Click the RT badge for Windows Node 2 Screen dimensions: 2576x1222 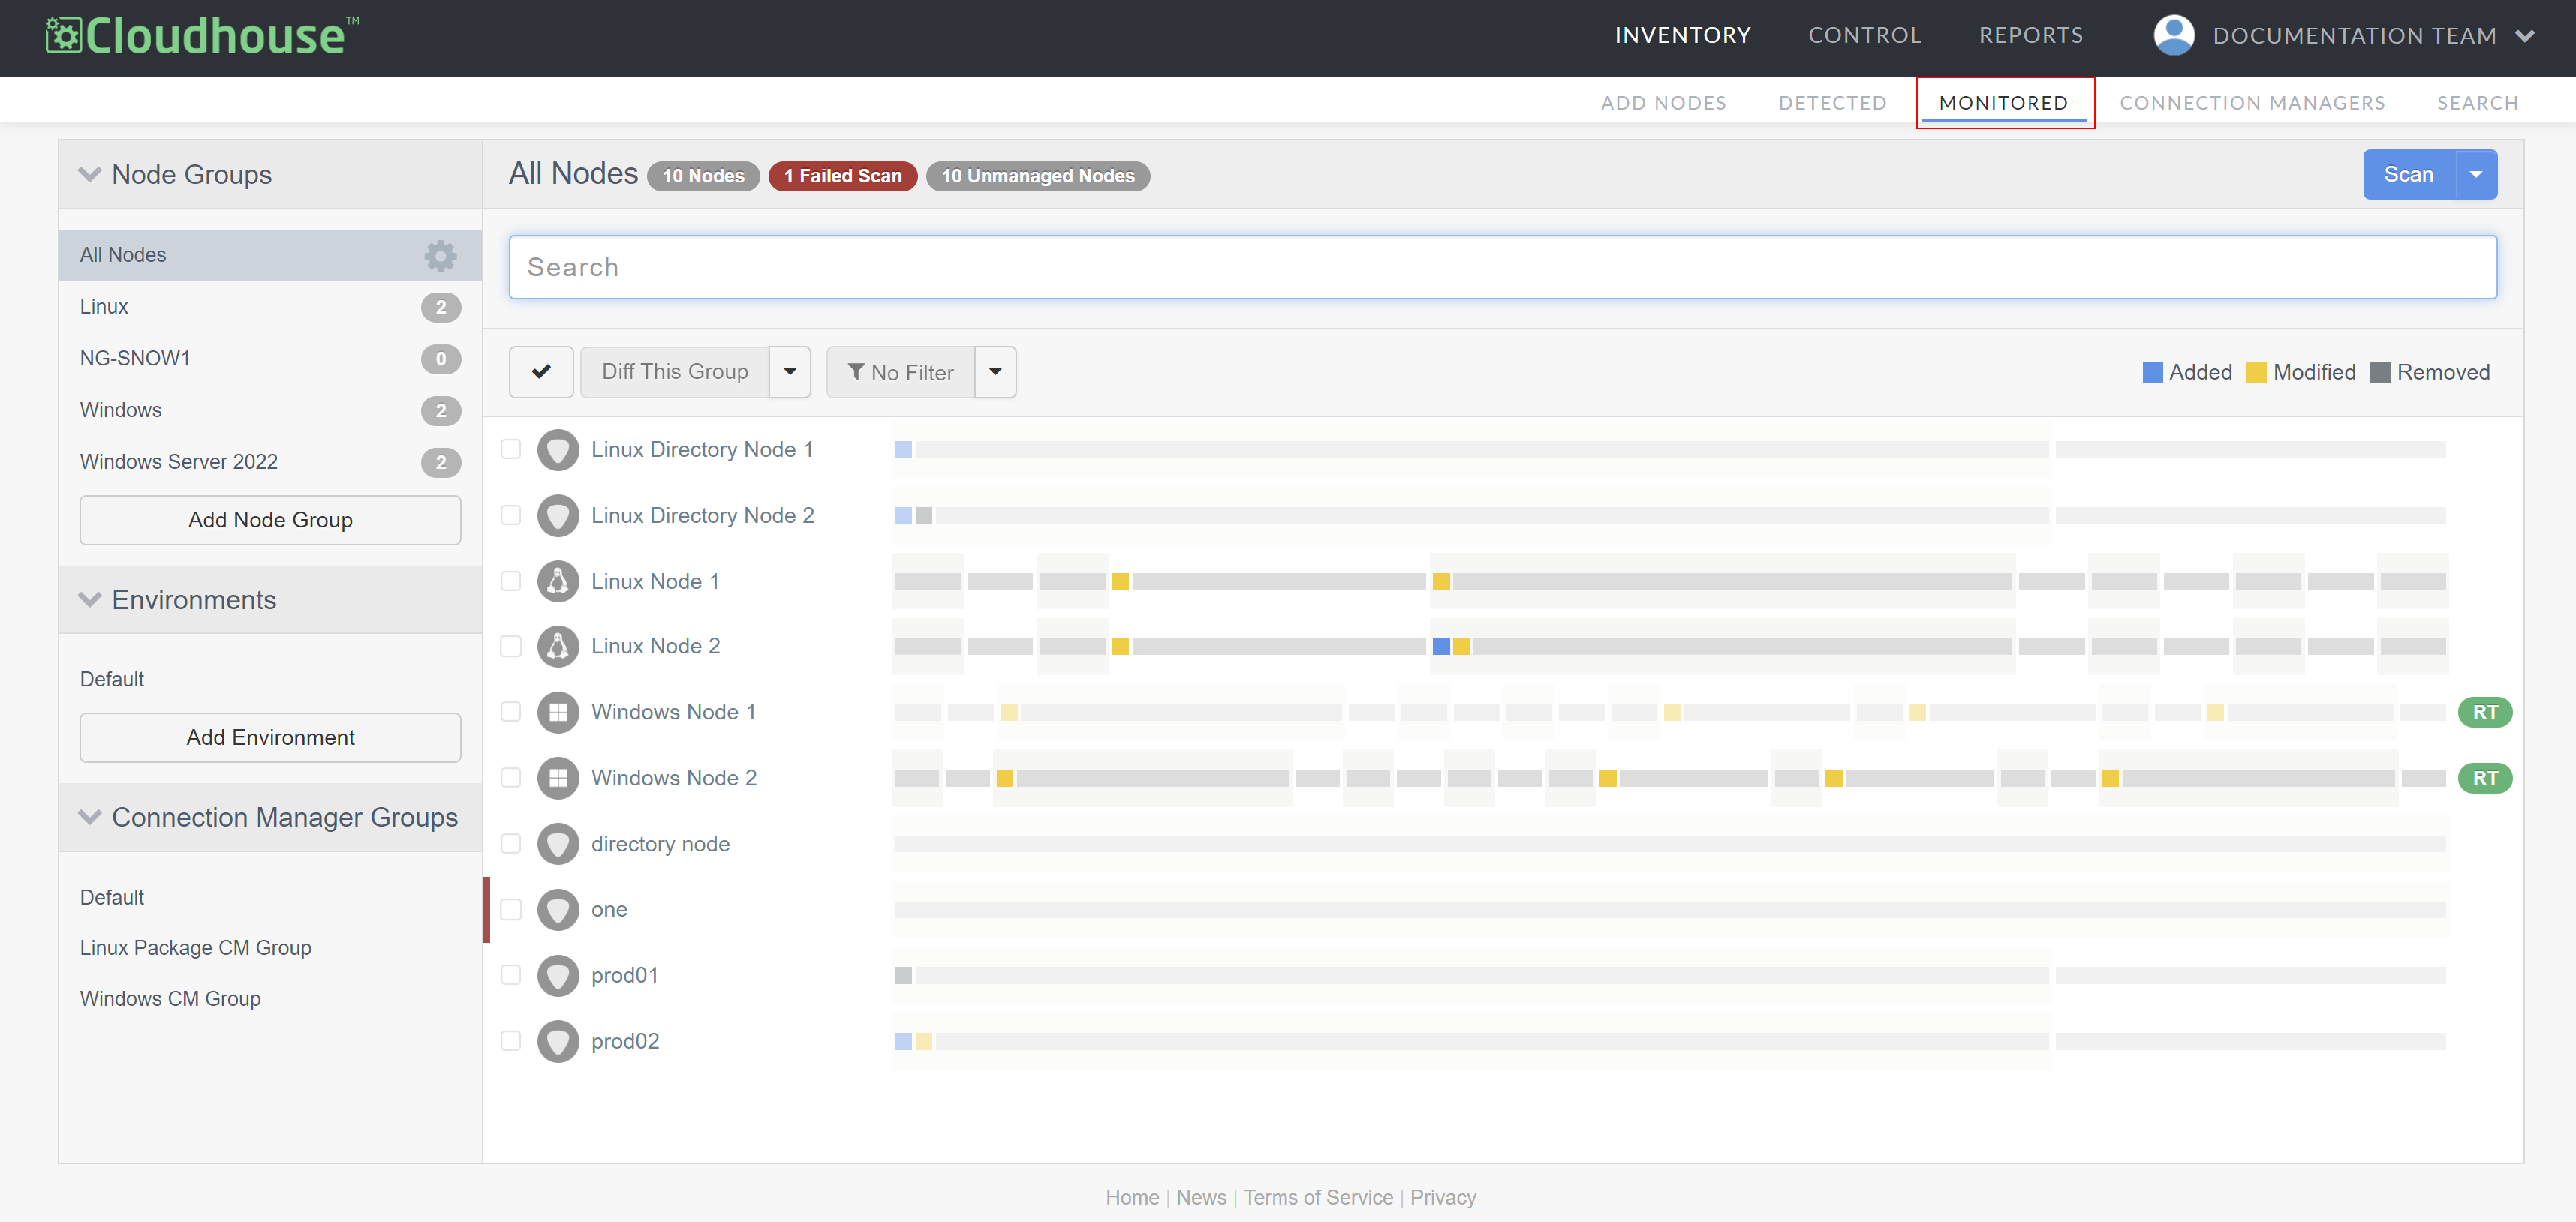pyautogui.click(x=2485, y=779)
